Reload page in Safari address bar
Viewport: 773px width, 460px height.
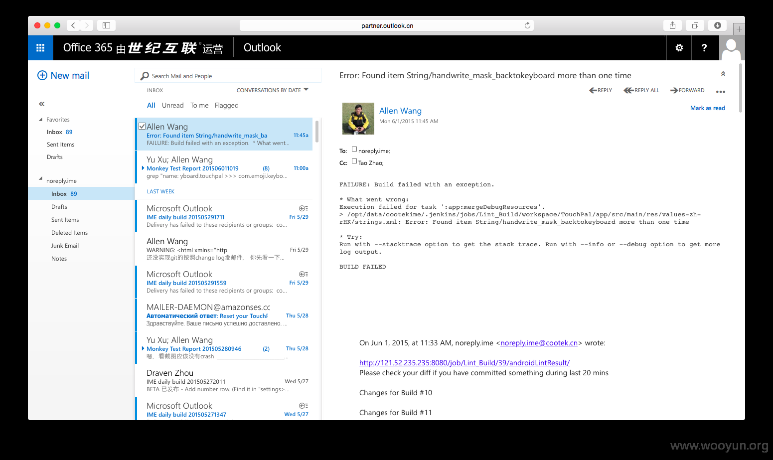[527, 25]
